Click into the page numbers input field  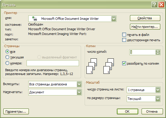[53, 63]
